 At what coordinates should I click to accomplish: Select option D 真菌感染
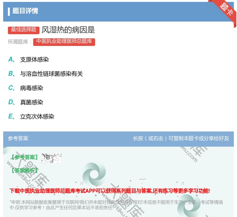pos(26,102)
